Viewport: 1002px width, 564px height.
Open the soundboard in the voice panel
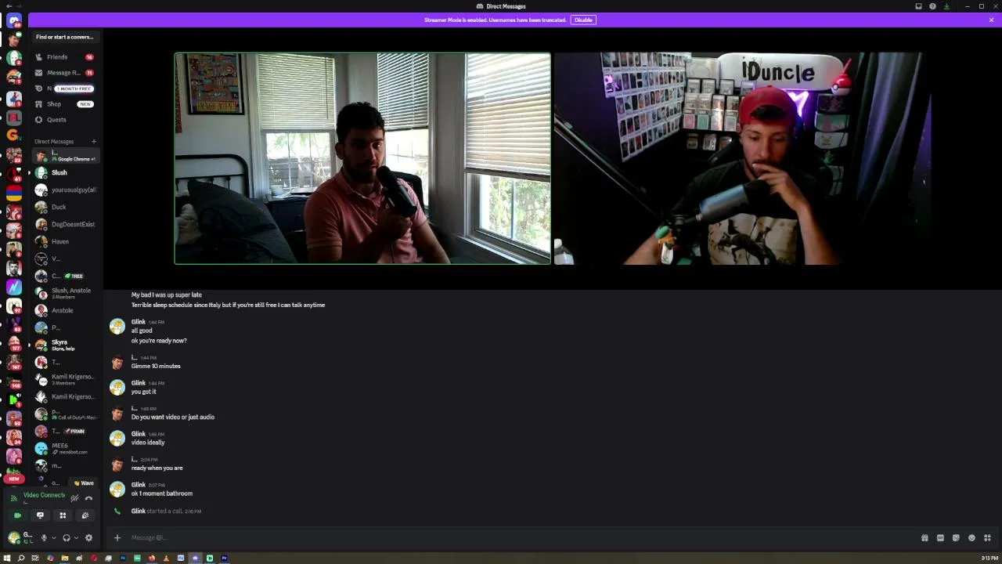(x=85, y=515)
